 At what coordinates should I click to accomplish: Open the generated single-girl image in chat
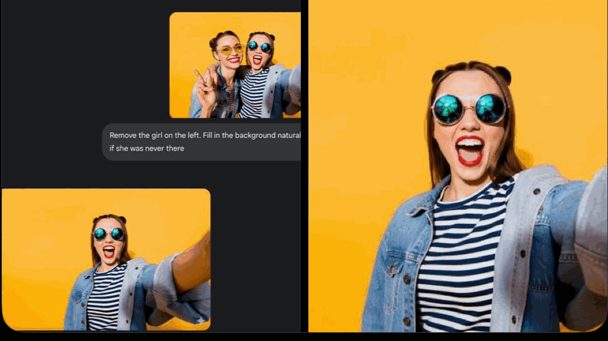[107, 260]
